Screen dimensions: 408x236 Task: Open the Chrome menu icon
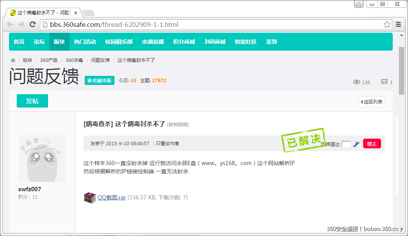[398, 24]
